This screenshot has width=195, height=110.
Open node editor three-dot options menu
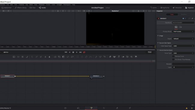(154, 61)
